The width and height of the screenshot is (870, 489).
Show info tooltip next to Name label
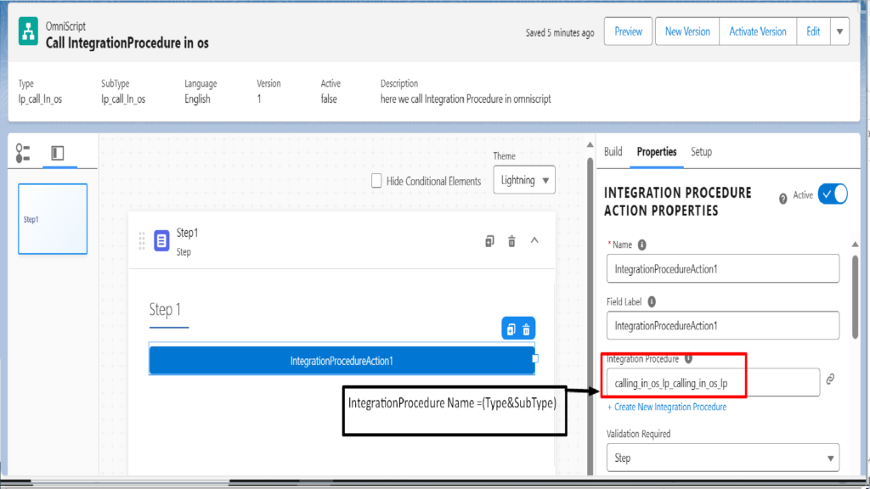point(642,244)
